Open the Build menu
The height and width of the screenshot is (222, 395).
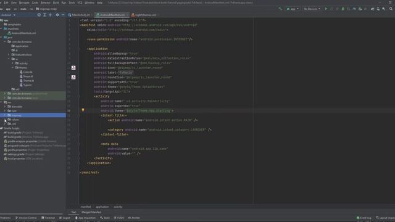[x=56, y=2]
